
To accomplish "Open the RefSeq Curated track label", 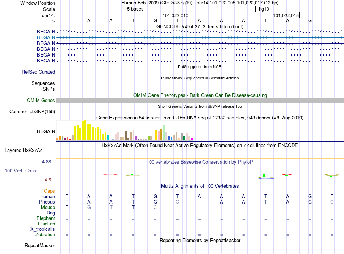I will [x=38, y=72].
